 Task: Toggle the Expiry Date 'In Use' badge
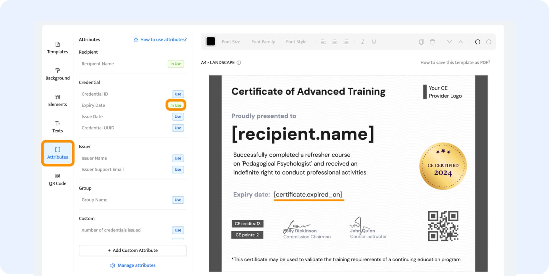point(176,105)
